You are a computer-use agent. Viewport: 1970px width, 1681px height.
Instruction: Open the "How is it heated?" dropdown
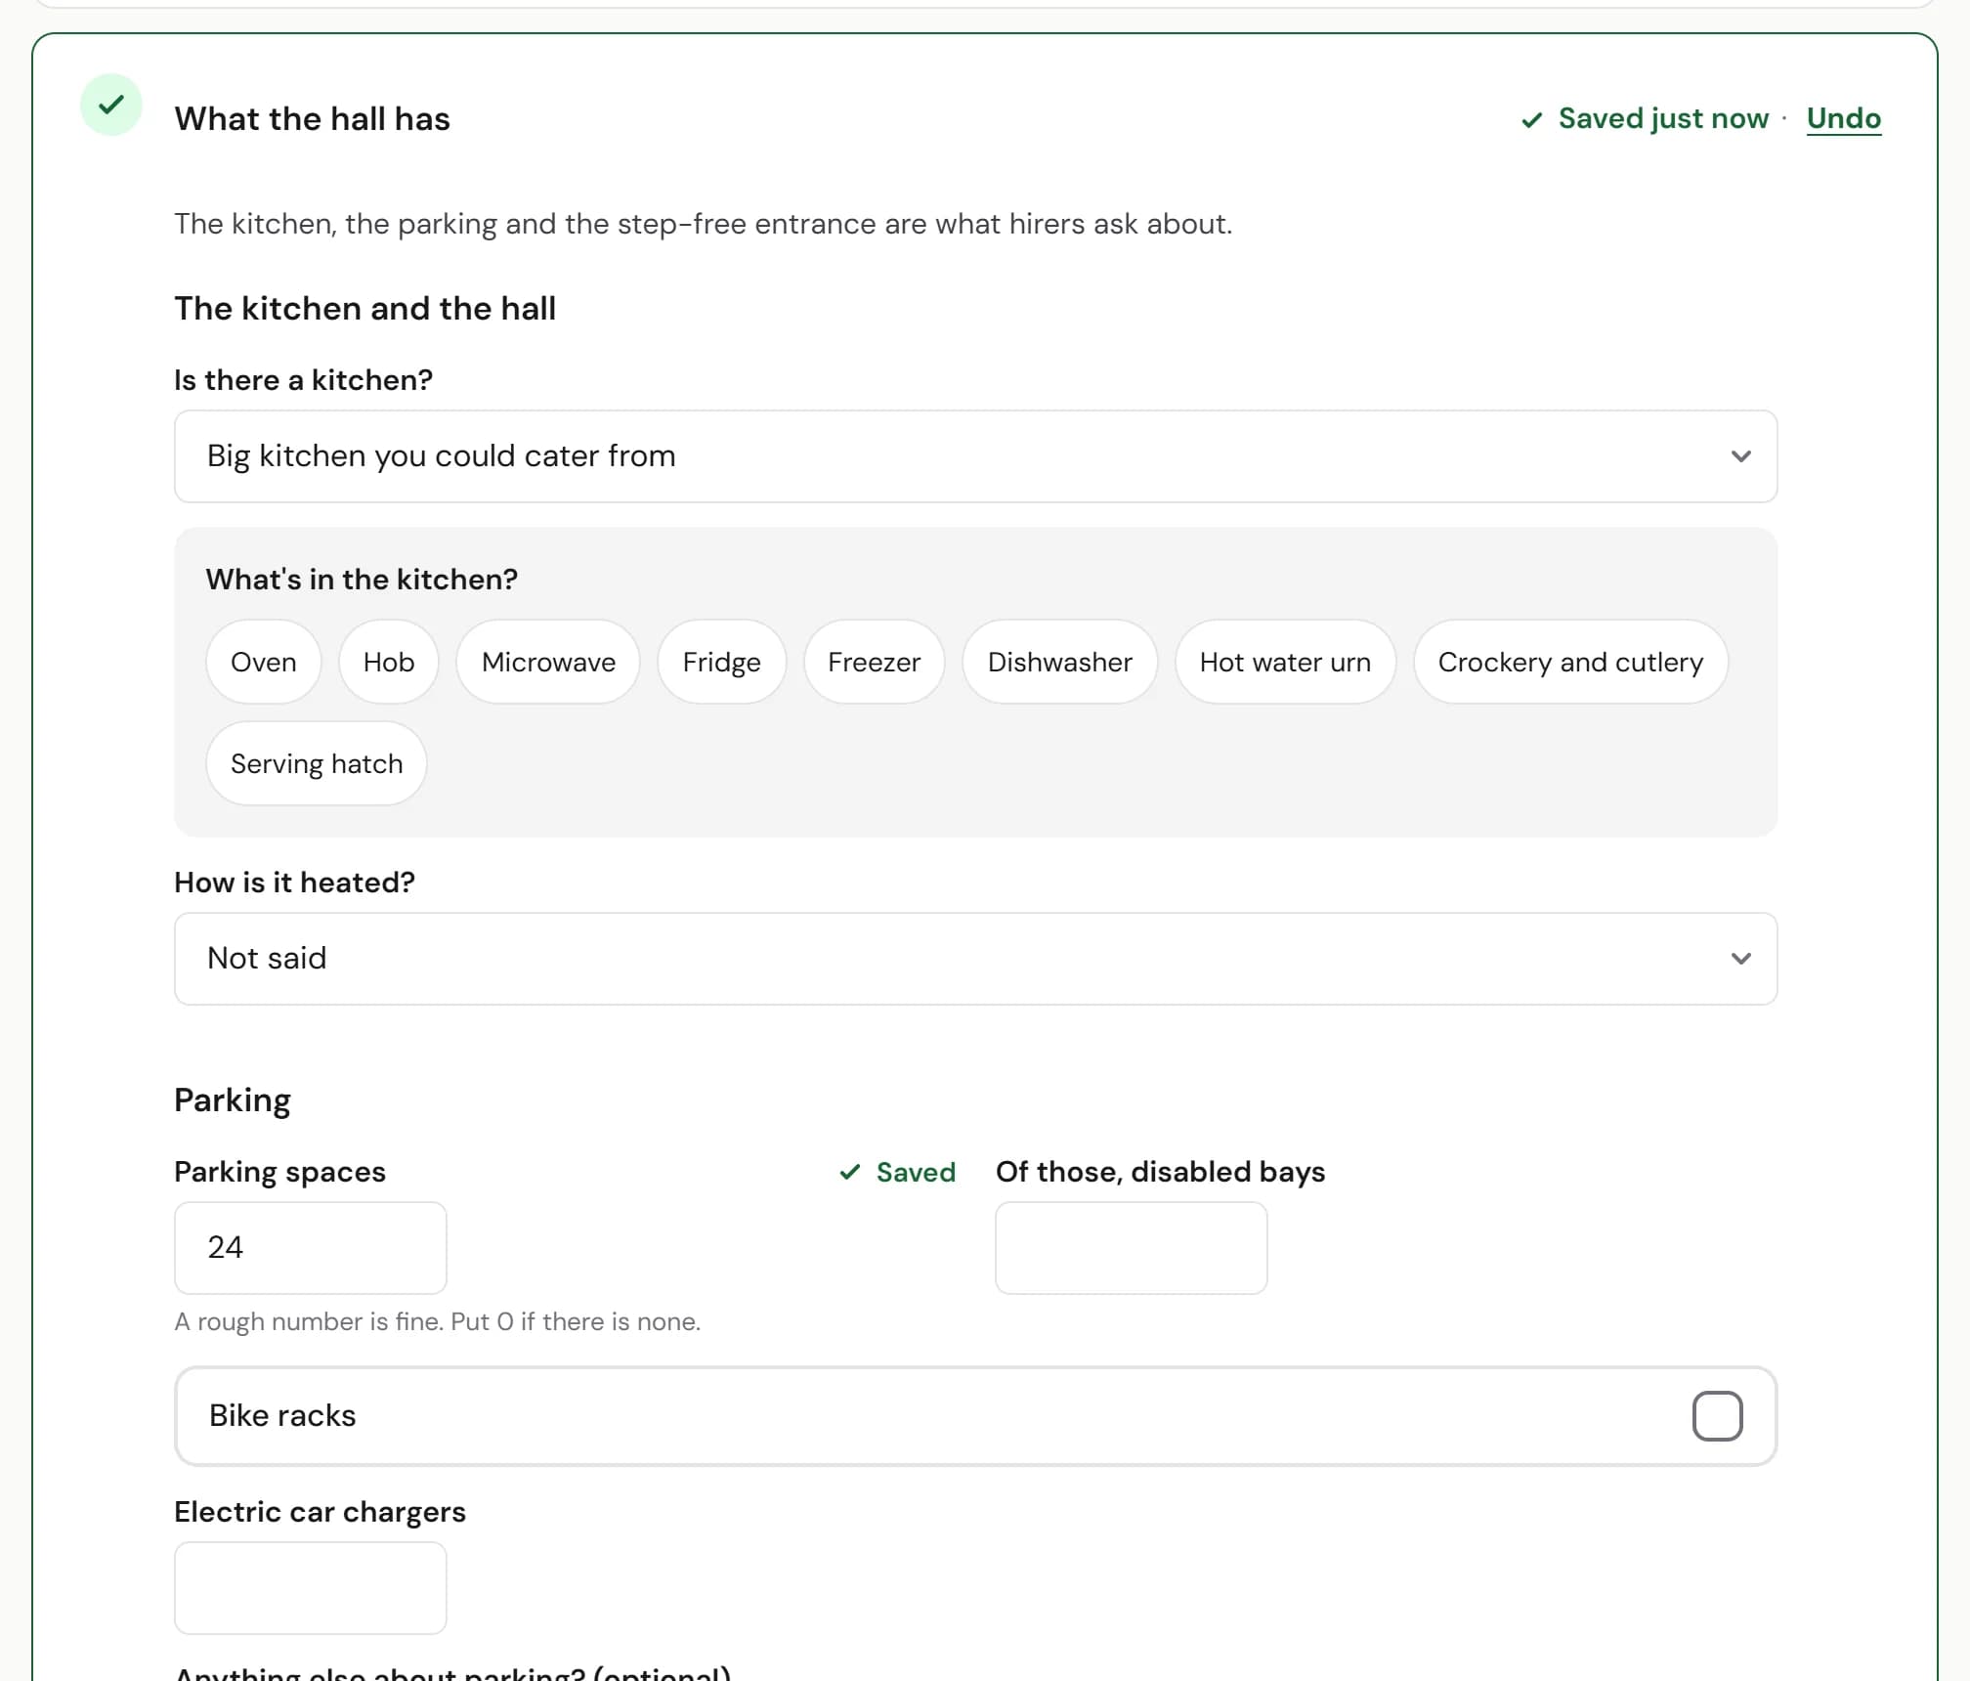tap(975, 959)
